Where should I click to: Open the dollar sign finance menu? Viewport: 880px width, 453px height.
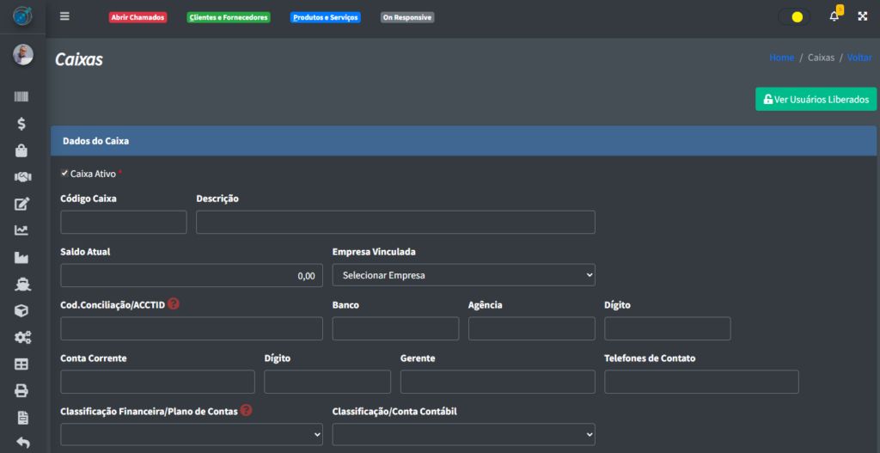[22, 124]
